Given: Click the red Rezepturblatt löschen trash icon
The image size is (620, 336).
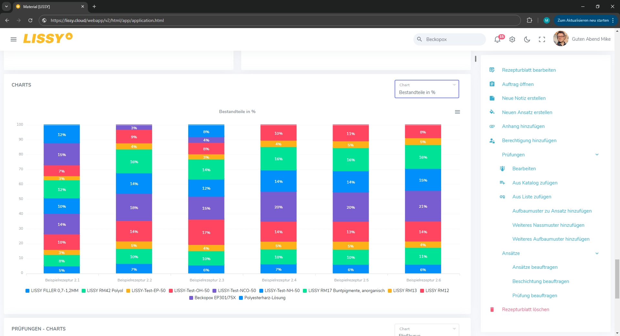Looking at the screenshot, I should point(492,310).
